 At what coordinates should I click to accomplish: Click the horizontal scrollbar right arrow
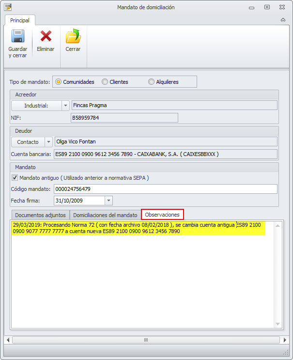(x=285, y=340)
